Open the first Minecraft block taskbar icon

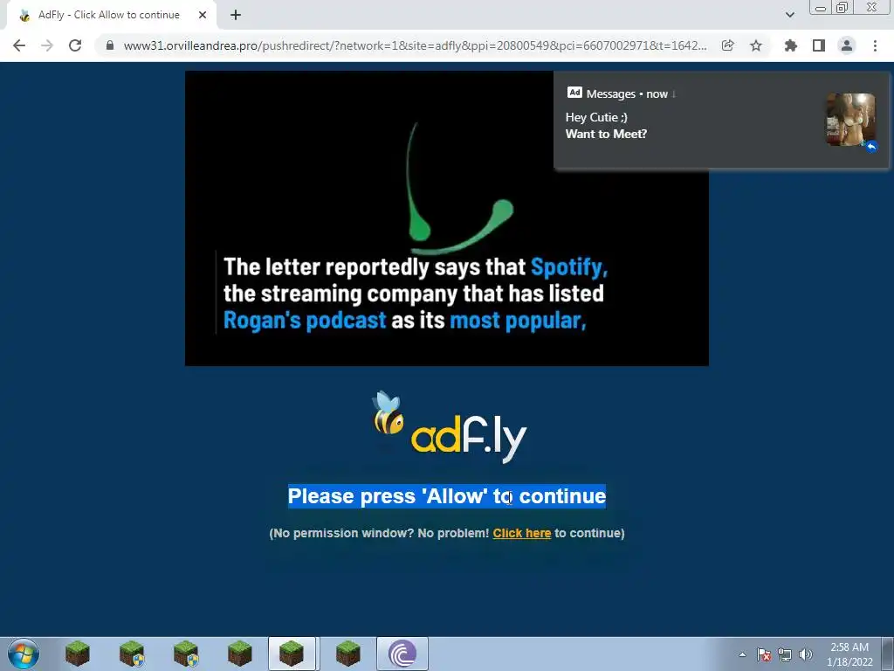[x=78, y=654]
